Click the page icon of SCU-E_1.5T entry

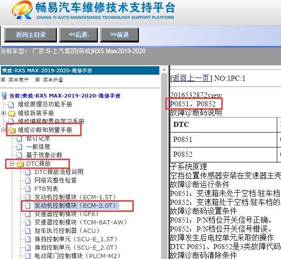(x=28, y=239)
